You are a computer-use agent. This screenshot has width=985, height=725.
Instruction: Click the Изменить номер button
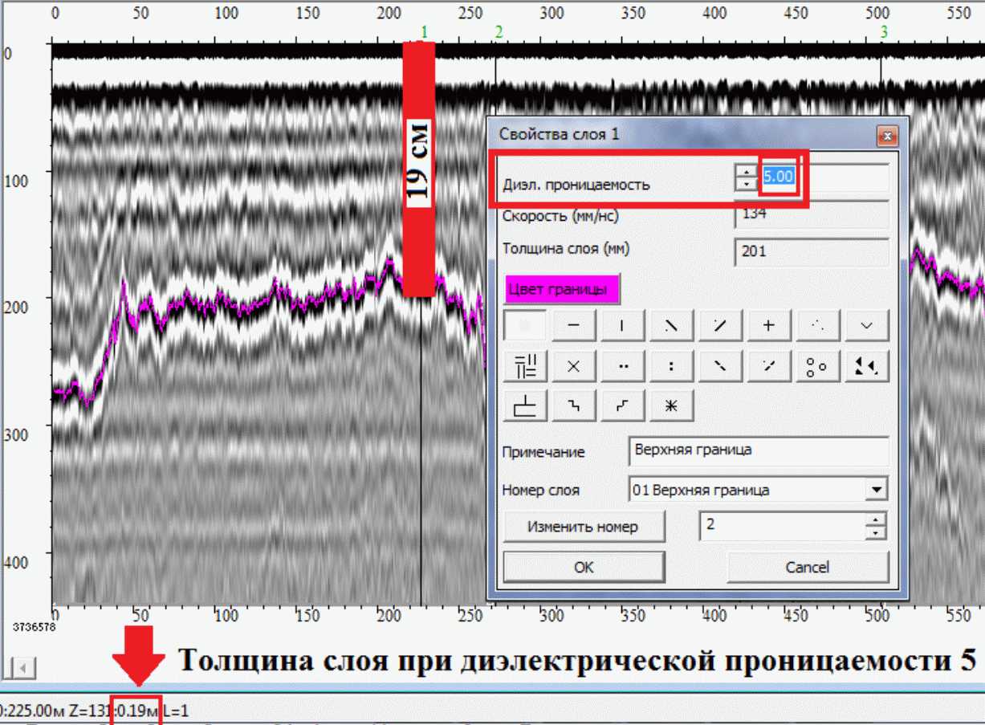[x=584, y=527]
